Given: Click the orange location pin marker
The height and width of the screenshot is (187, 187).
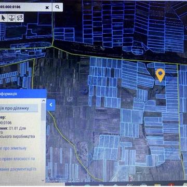Looking at the screenshot, I should coord(161,75).
